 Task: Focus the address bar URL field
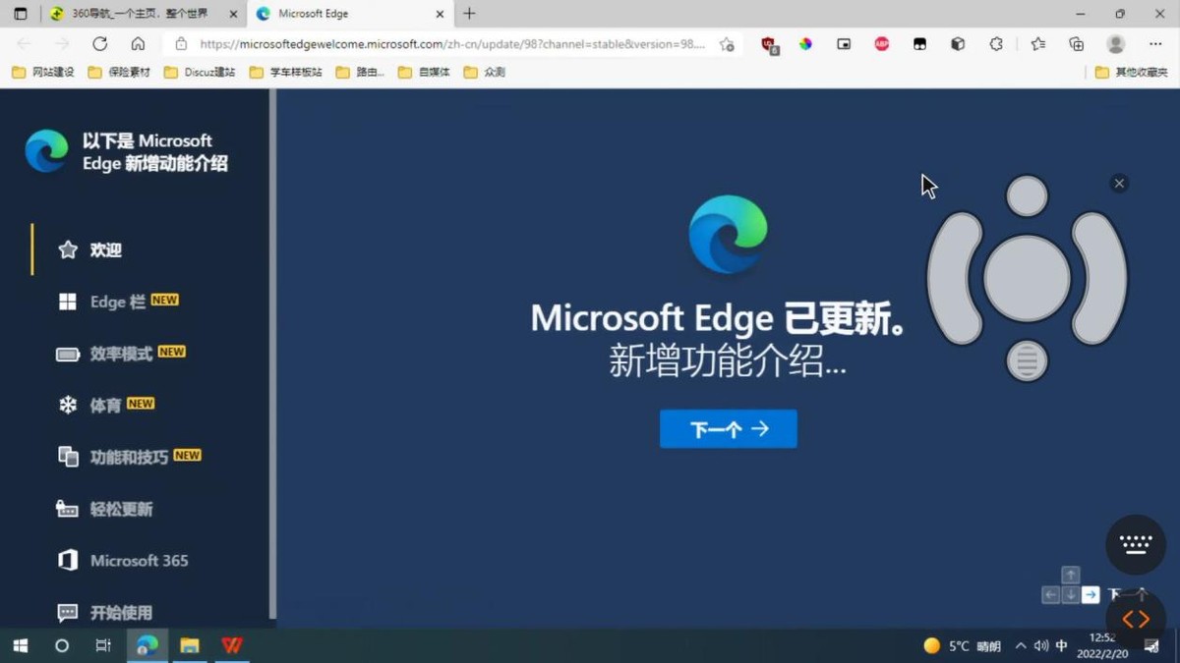pos(452,44)
